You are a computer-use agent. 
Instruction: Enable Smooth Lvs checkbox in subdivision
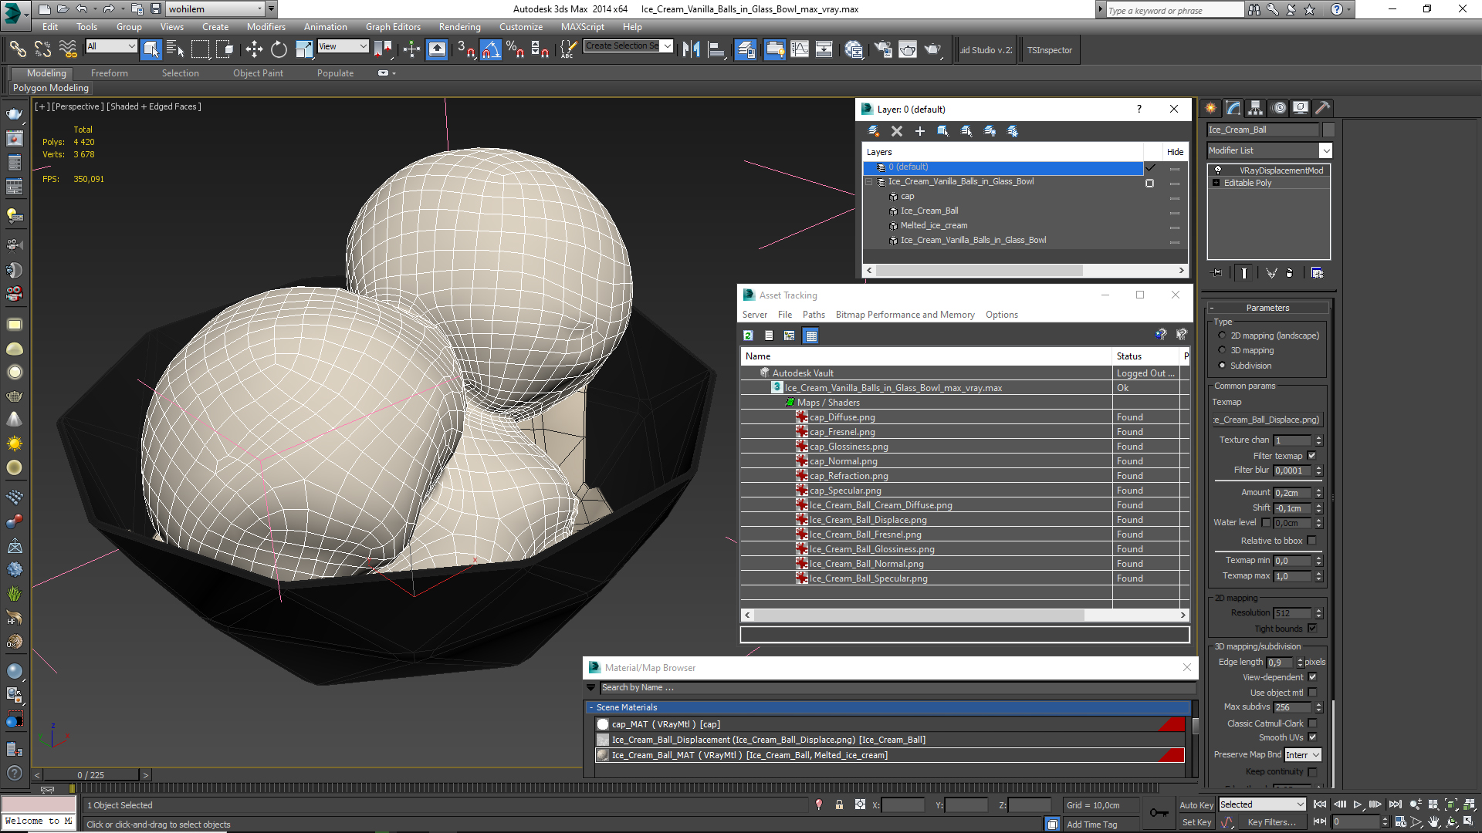tap(1312, 737)
